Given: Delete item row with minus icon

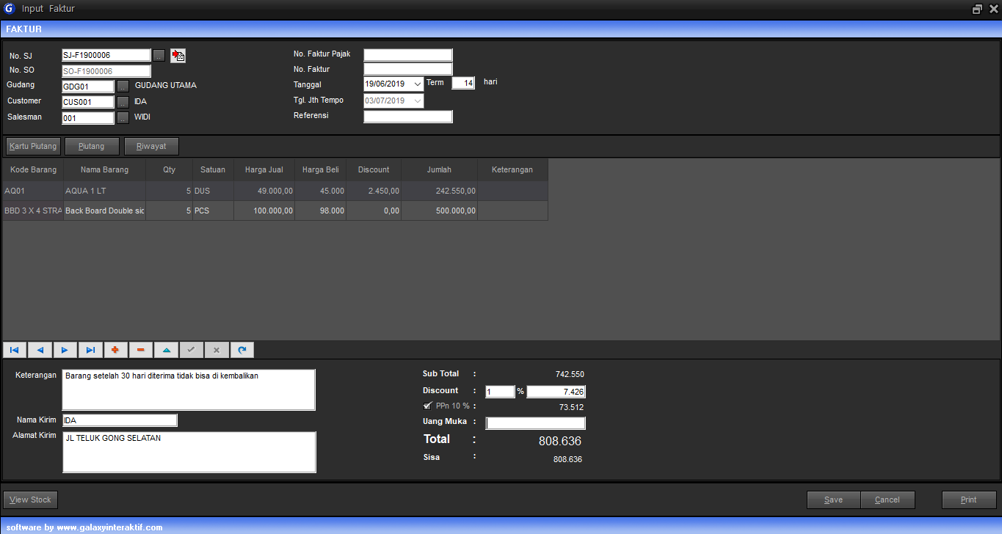Looking at the screenshot, I should [x=141, y=350].
